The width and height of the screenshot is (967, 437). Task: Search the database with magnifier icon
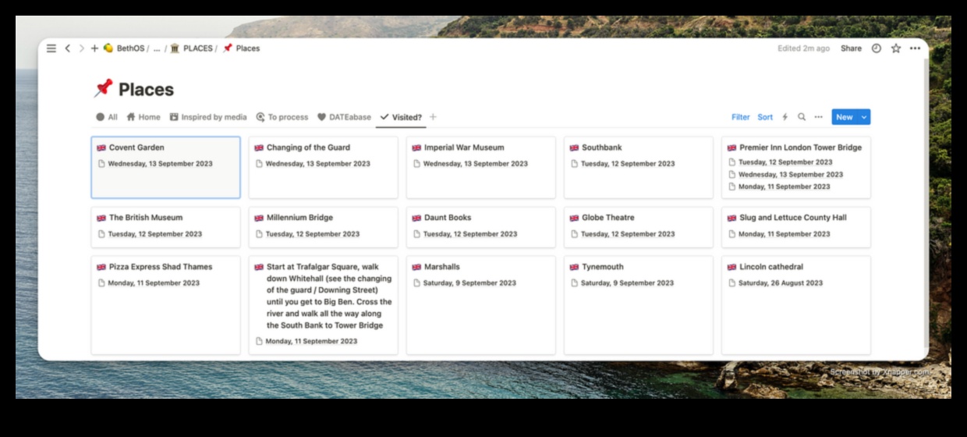[802, 117]
